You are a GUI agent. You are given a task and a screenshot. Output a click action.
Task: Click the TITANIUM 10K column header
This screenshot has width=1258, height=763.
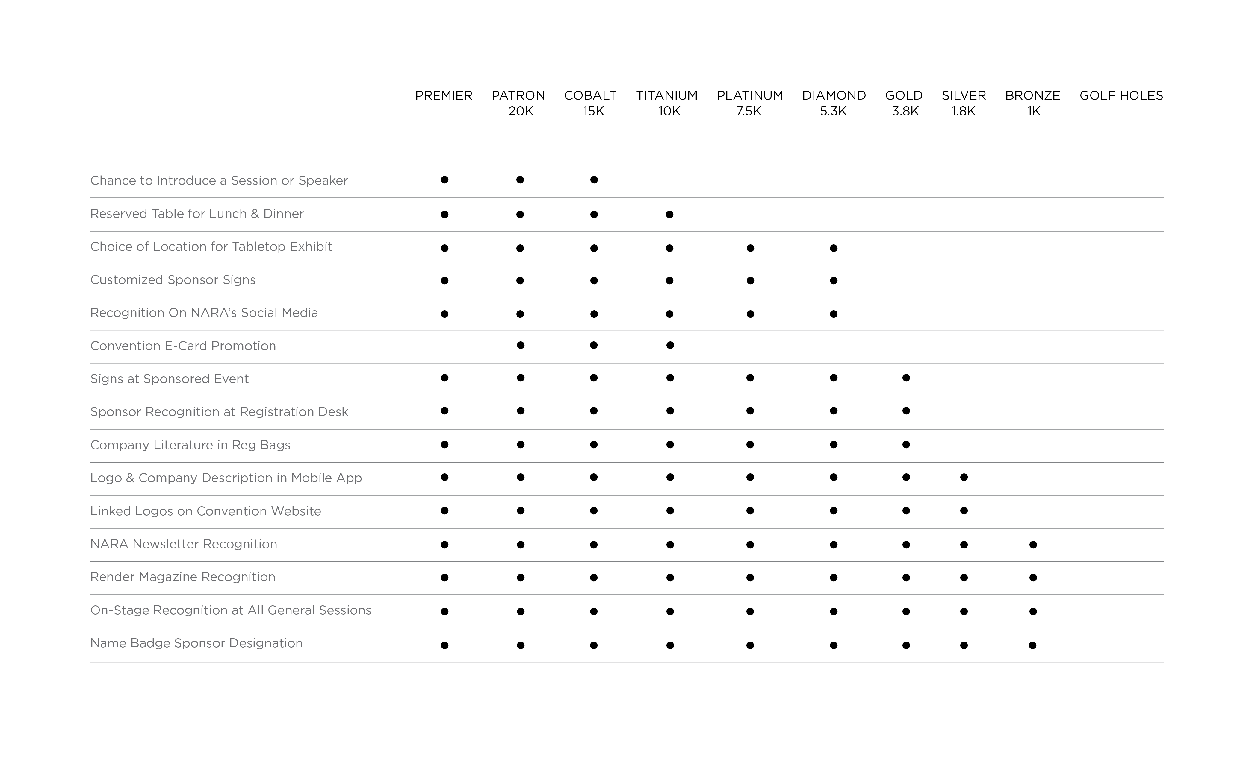click(x=667, y=103)
